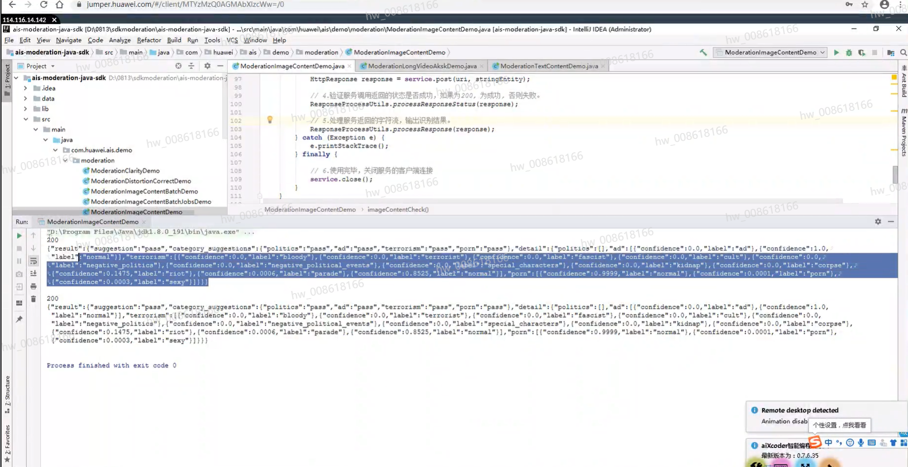Screen dimensions: 908x467
Task: Toggle Sogou voice input microphone
Action: [x=861, y=442]
